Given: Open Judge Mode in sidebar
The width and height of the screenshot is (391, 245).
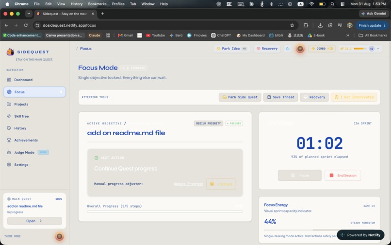Looking at the screenshot, I should 34,152.
